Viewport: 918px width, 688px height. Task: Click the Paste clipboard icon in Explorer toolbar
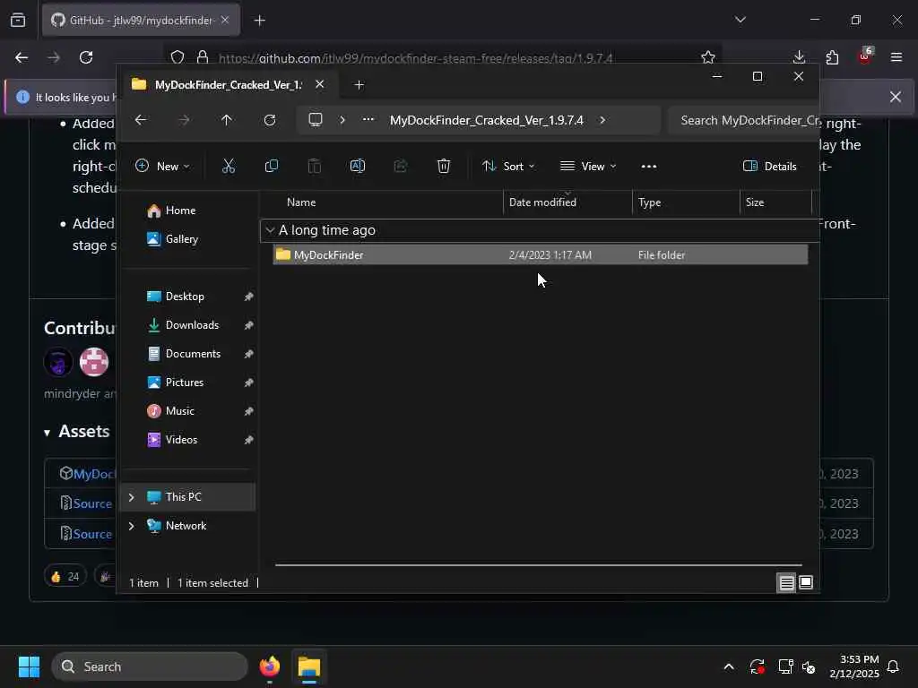coord(315,166)
